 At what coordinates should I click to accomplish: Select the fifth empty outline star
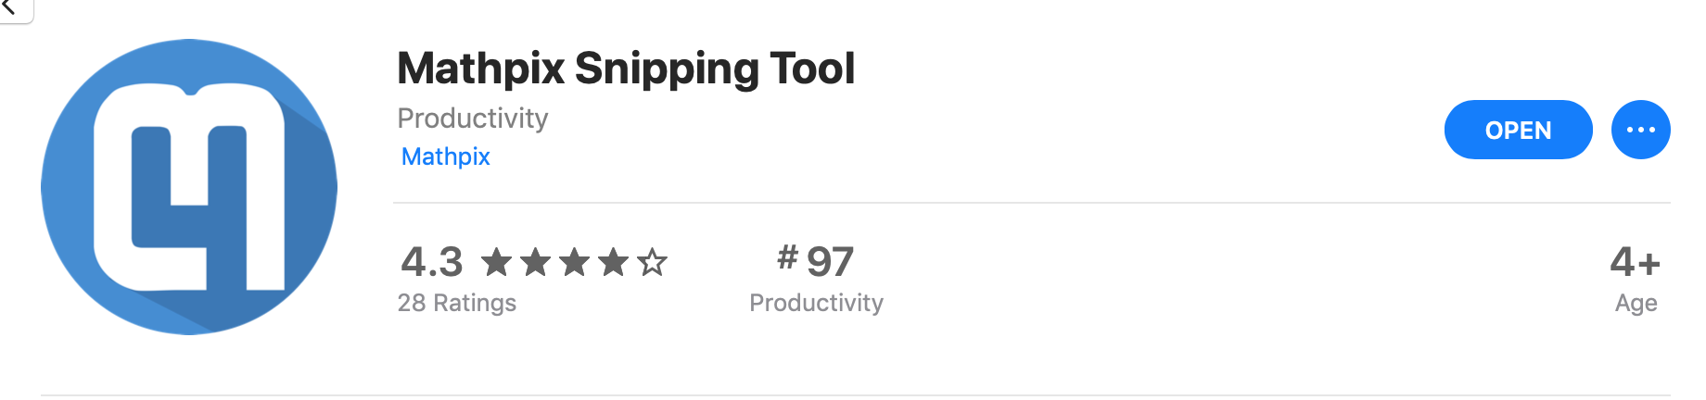653,262
